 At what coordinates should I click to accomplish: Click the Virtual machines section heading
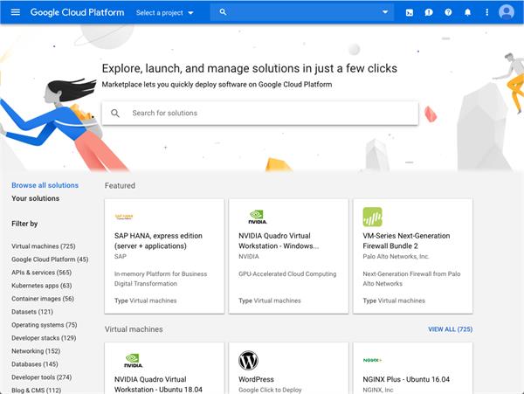[134, 329]
